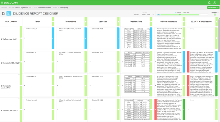Click the HUMAN legend swatch
This screenshot has height=122, width=220.
pyautogui.click(x=176, y=13)
